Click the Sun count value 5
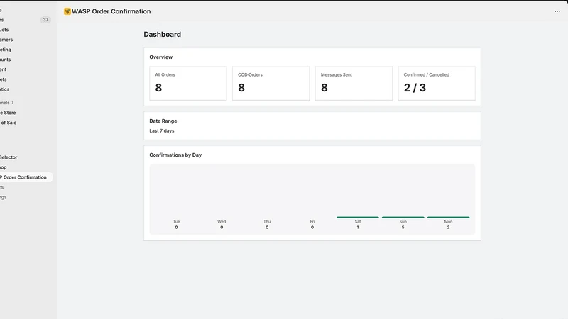568x319 pixels. pyautogui.click(x=403, y=228)
